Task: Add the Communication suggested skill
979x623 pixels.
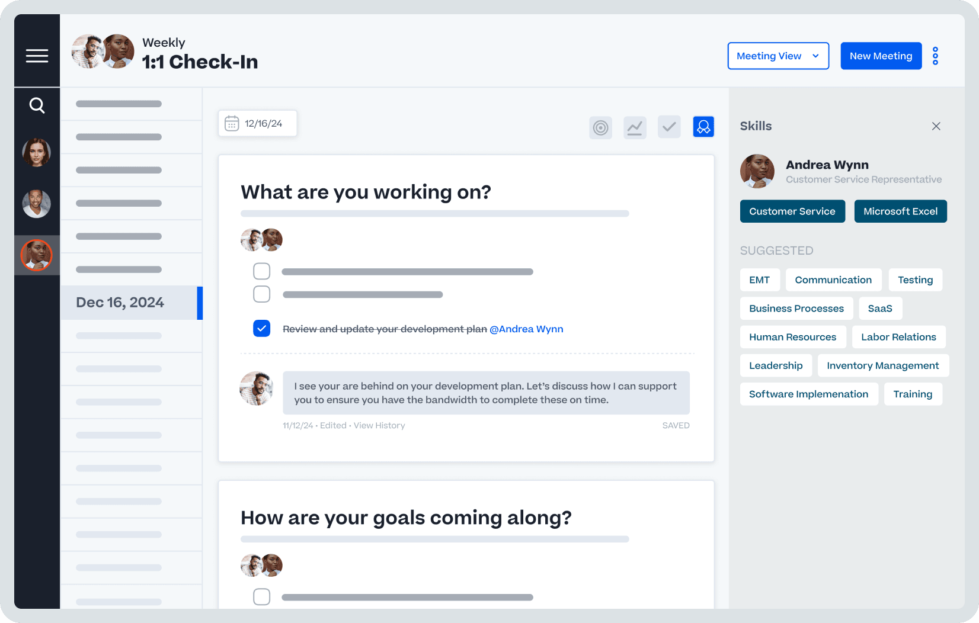Action: click(833, 280)
